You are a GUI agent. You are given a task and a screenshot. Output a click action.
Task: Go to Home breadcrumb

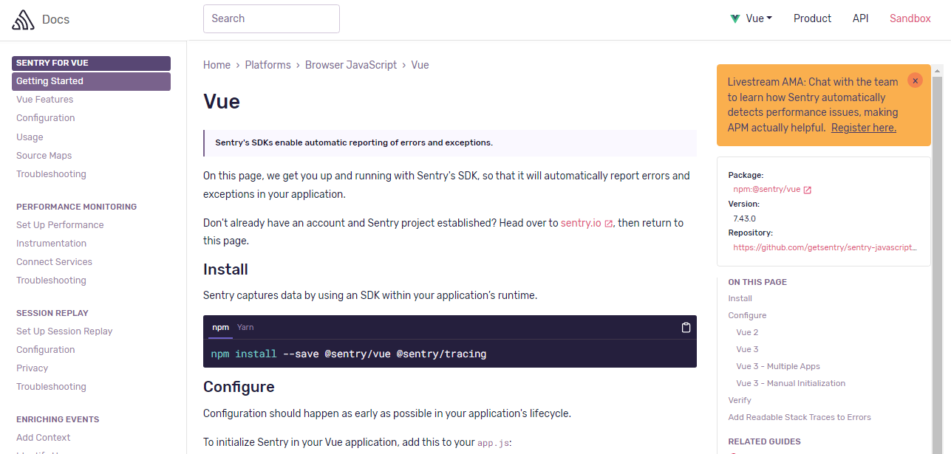click(x=217, y=65)
